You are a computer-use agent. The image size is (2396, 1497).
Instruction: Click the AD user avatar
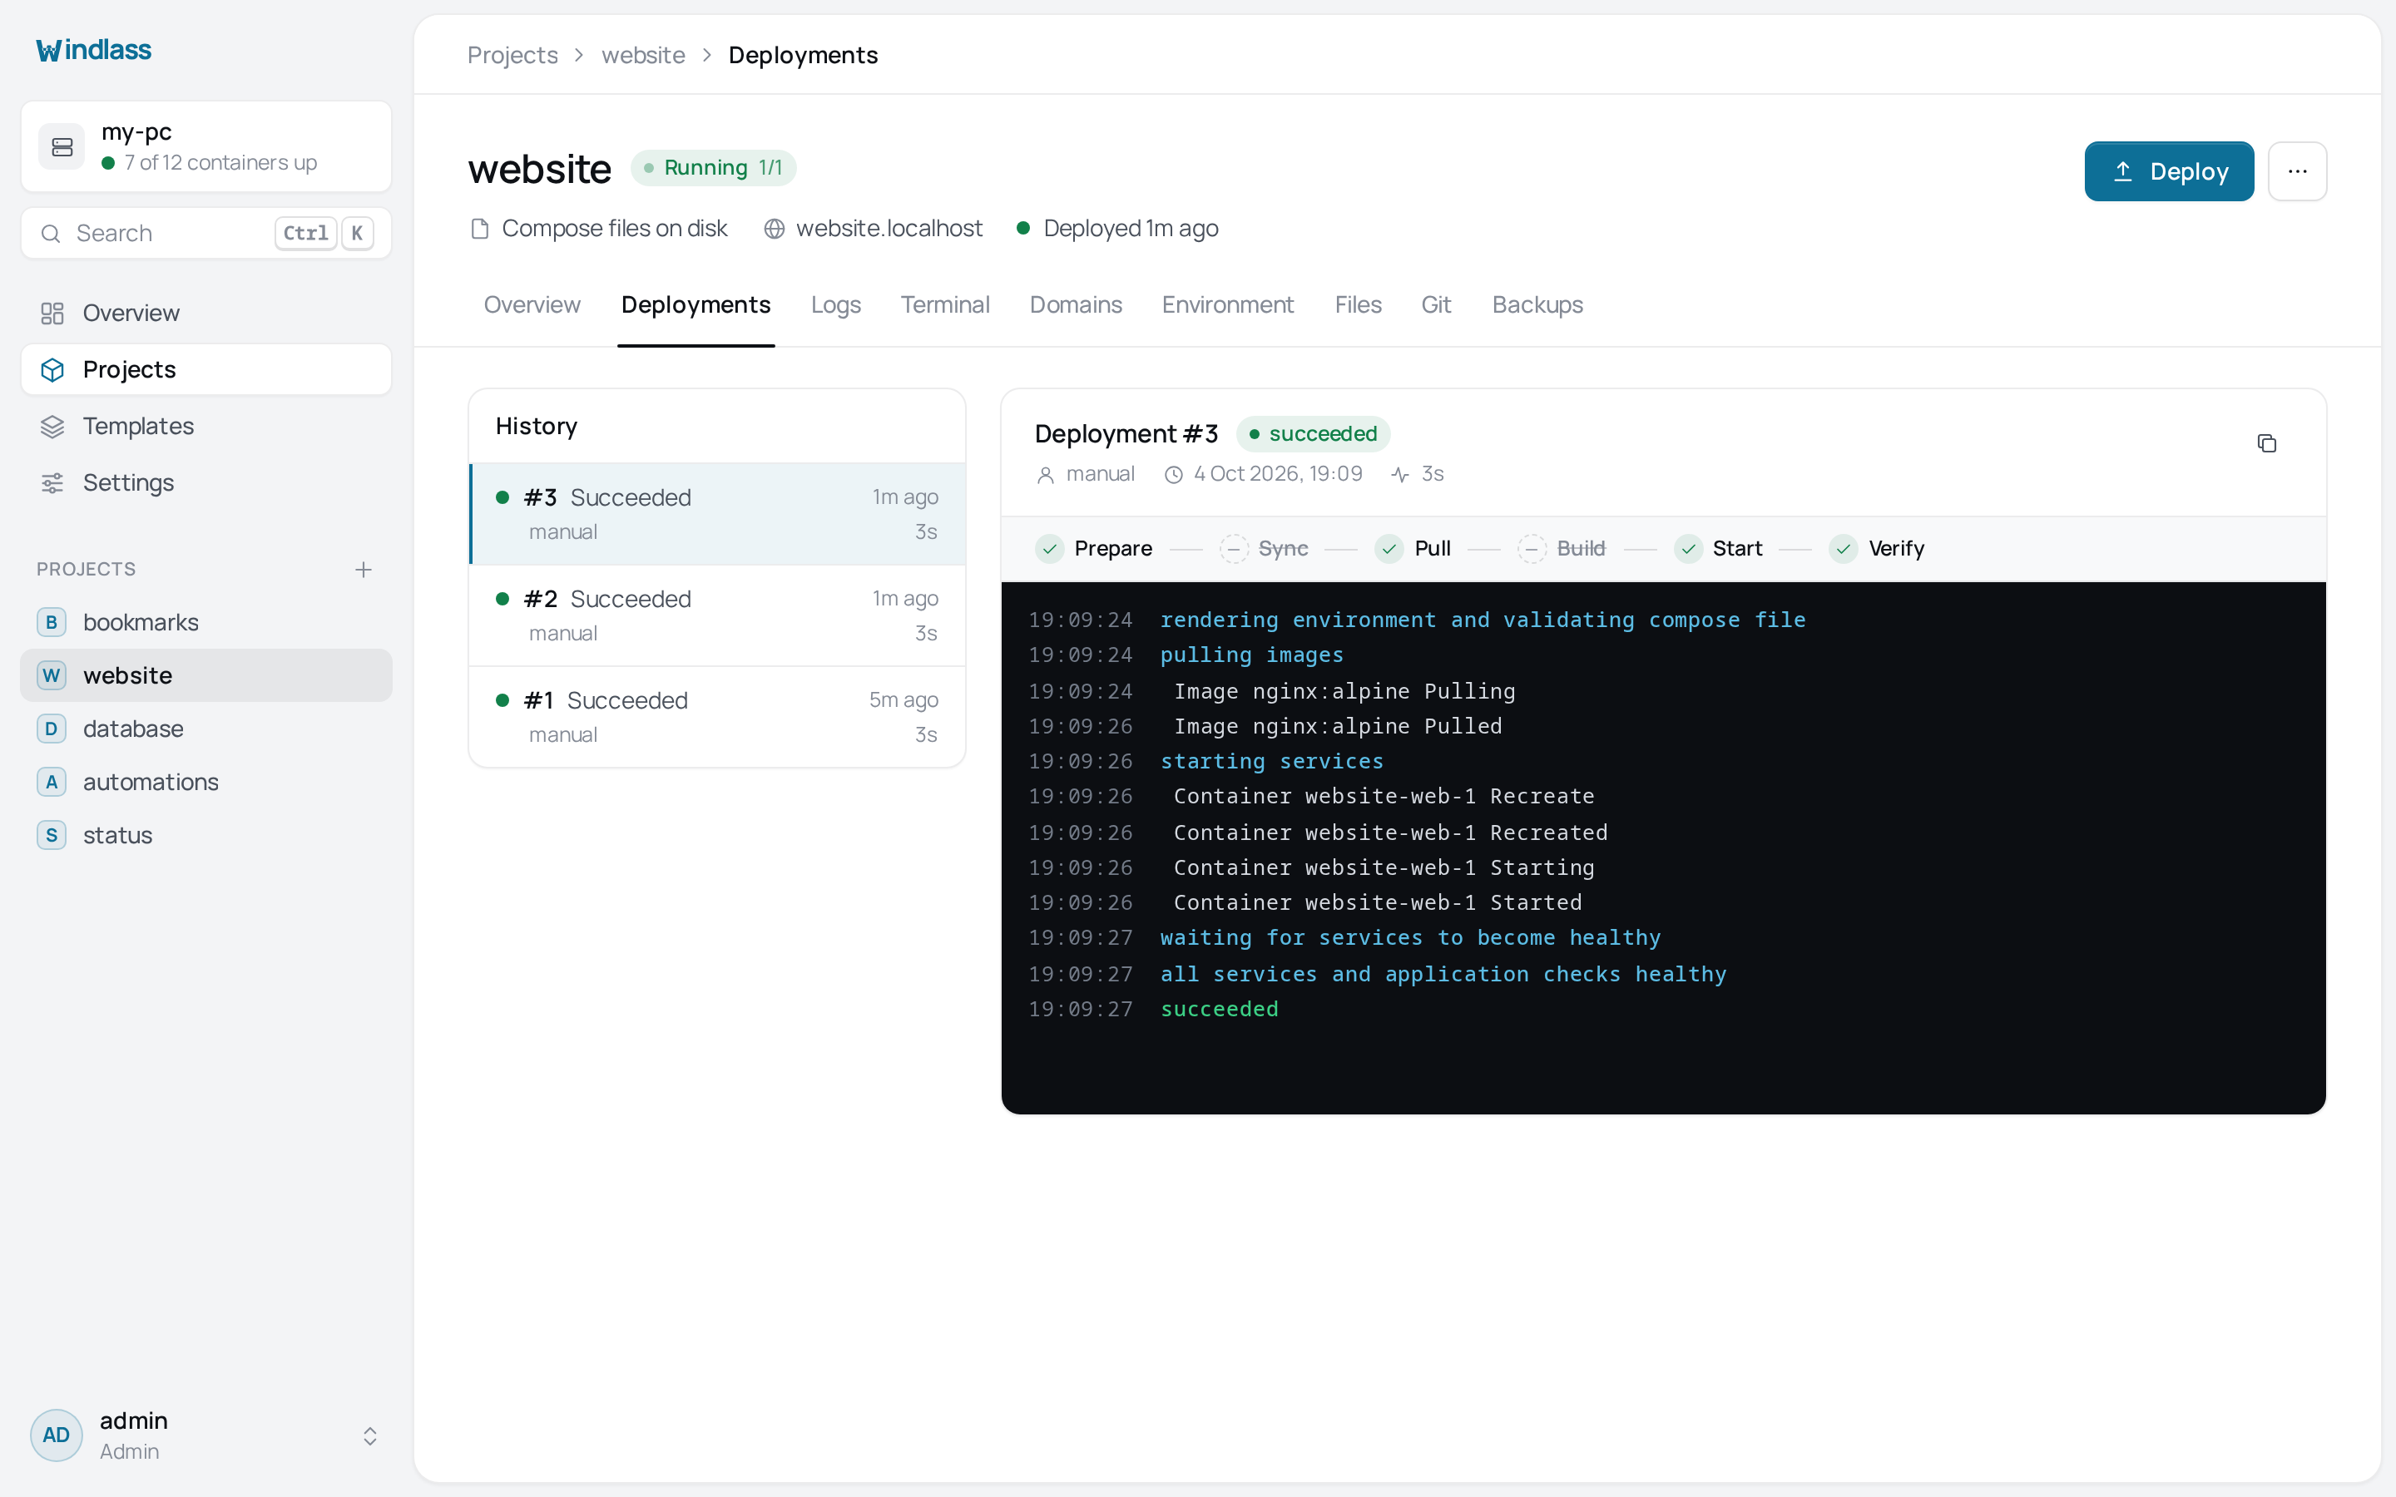[x=57, y=1435]
